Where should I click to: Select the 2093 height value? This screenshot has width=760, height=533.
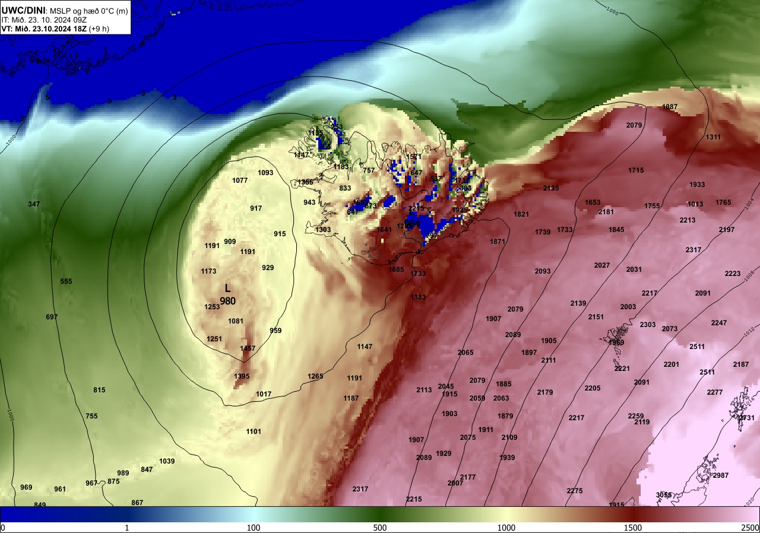543,271
